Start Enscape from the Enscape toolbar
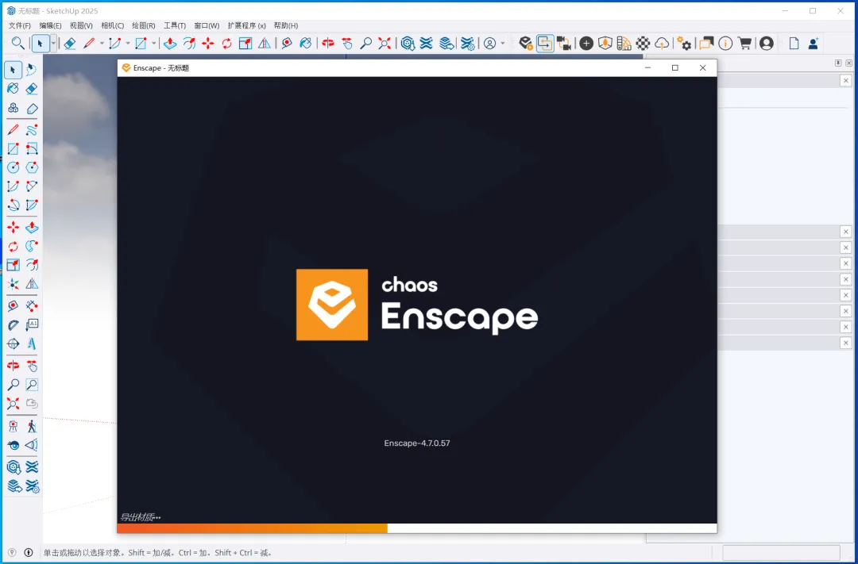The image size is (858, 564). click(x=526, y=43)
